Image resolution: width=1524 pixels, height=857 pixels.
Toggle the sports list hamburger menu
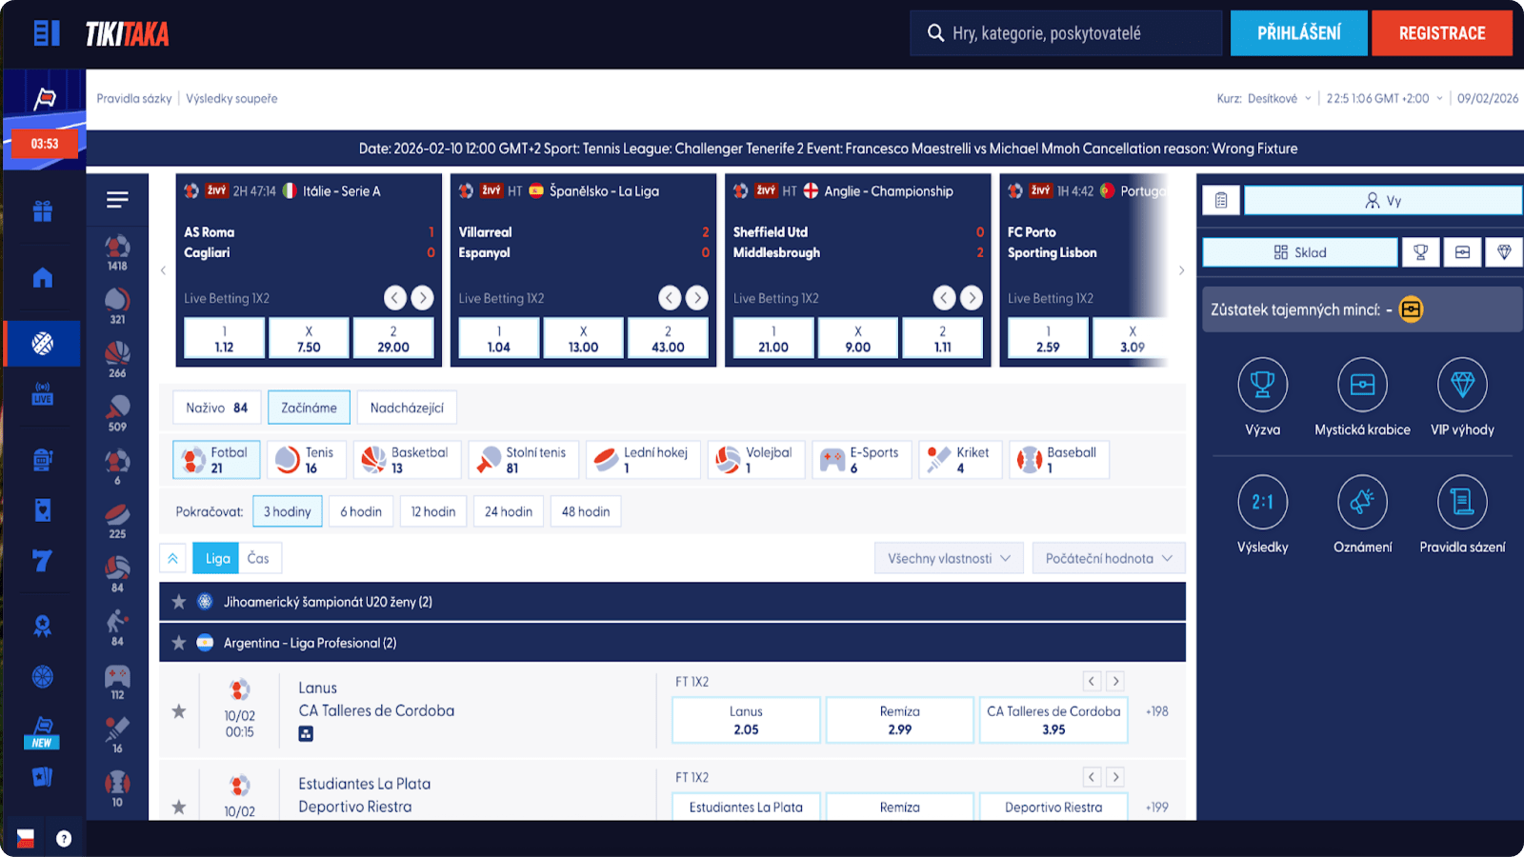point(117,200)
